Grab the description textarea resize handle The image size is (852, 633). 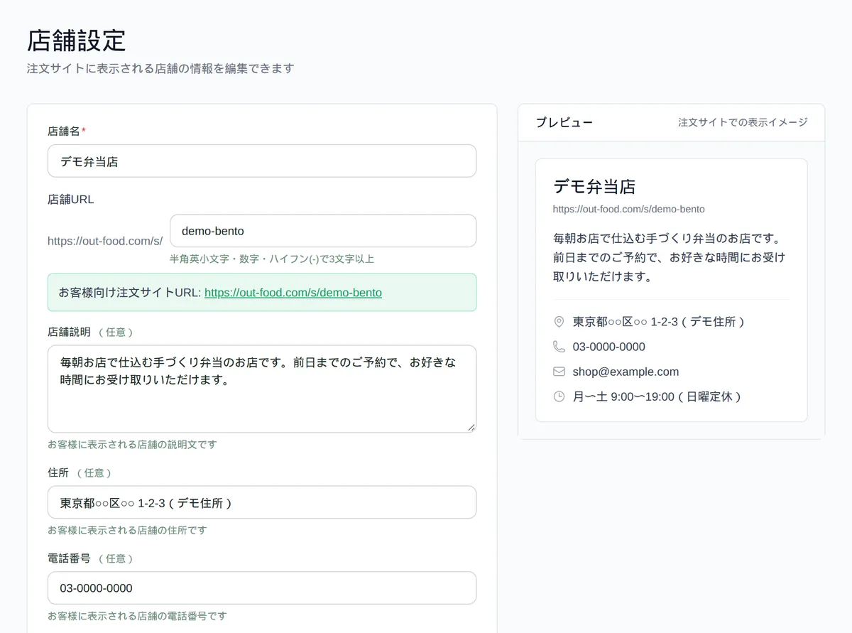(471, 427)
